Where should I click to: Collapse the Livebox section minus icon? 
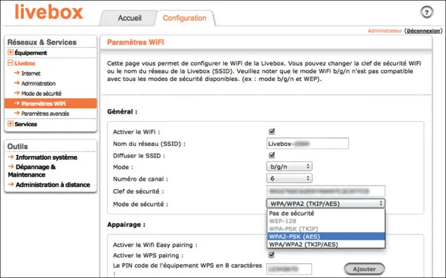[x=10, y=63]
